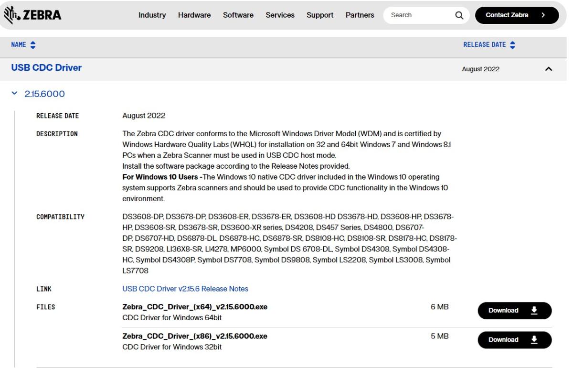
Task: Click the 6 MB file size
Action: tap(440, 307)
